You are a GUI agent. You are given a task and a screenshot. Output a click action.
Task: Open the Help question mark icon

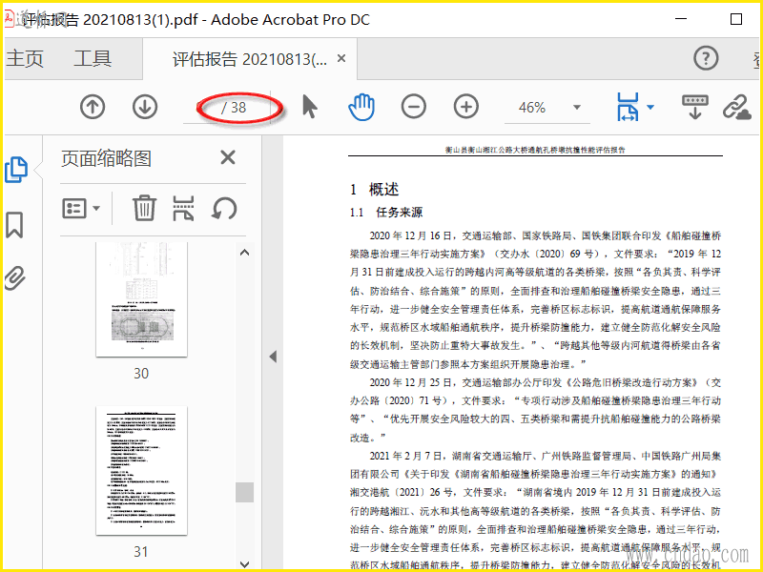coord(706,58)
